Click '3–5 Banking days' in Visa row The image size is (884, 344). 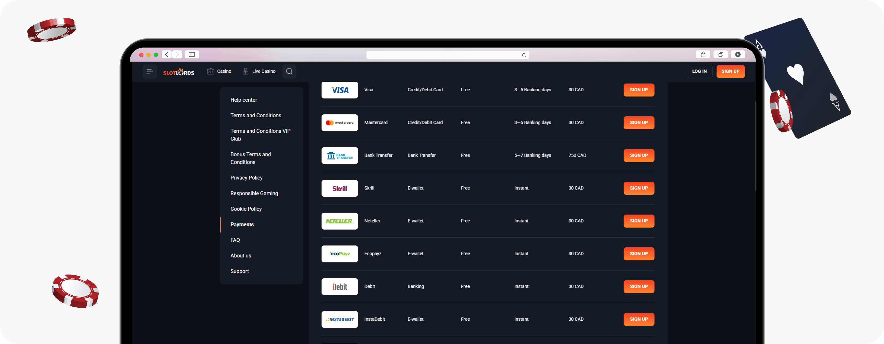[x=533, y=90]
